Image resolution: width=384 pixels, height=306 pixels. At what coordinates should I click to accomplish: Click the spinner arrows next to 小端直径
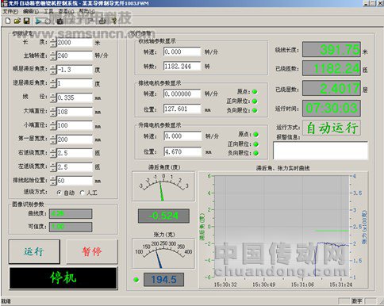[x=53, y=125]
